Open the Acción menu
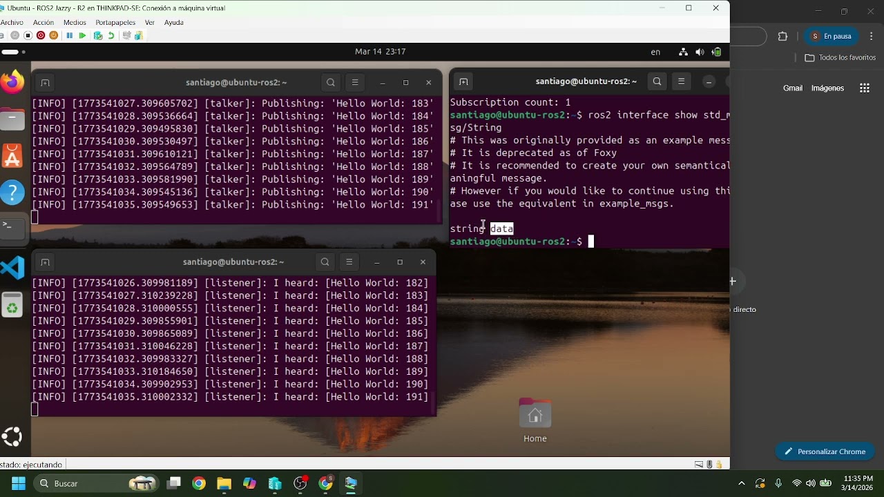The height and width of the screenshot is (497, 884). 43,22
